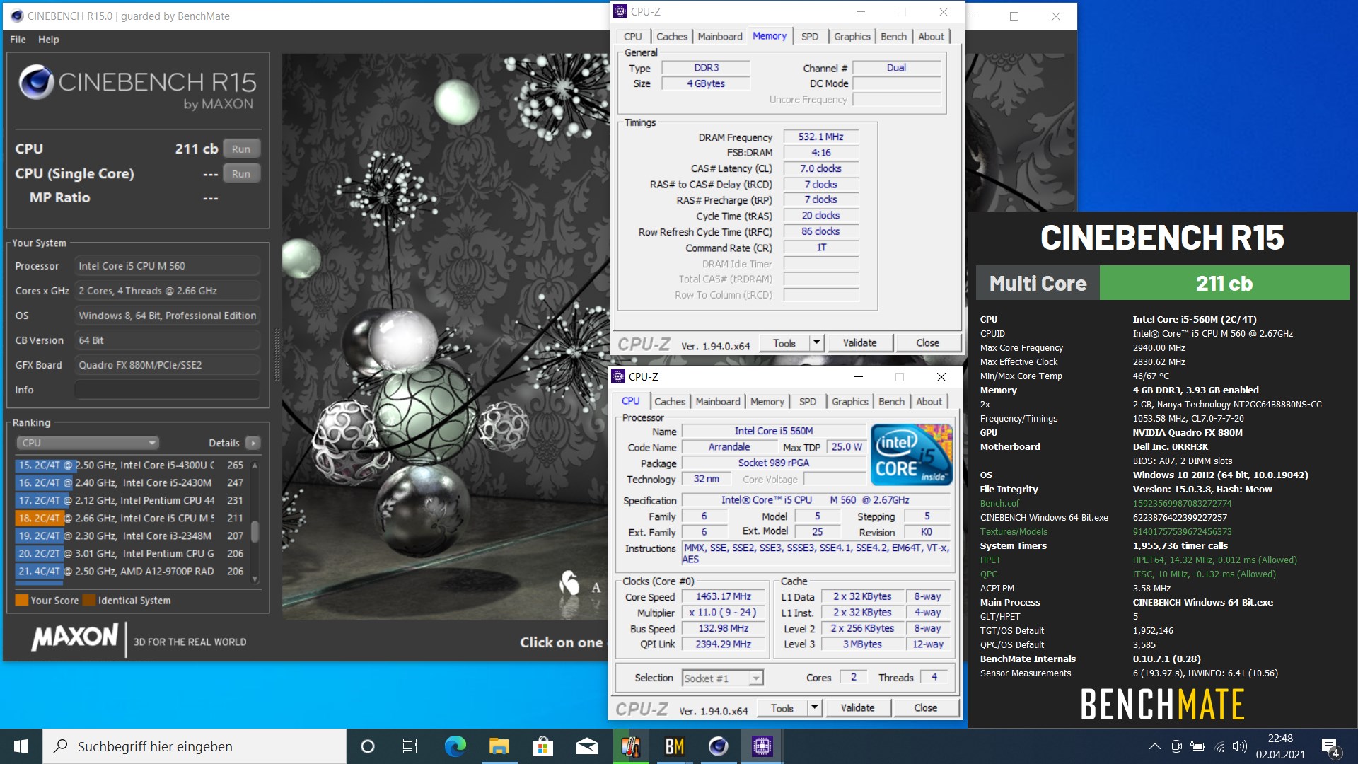Image resolution: width=1358 pixels, height=764 pixels.
Task: Switch to BenchMate BM taskbar icon
Action: point(674,746)
